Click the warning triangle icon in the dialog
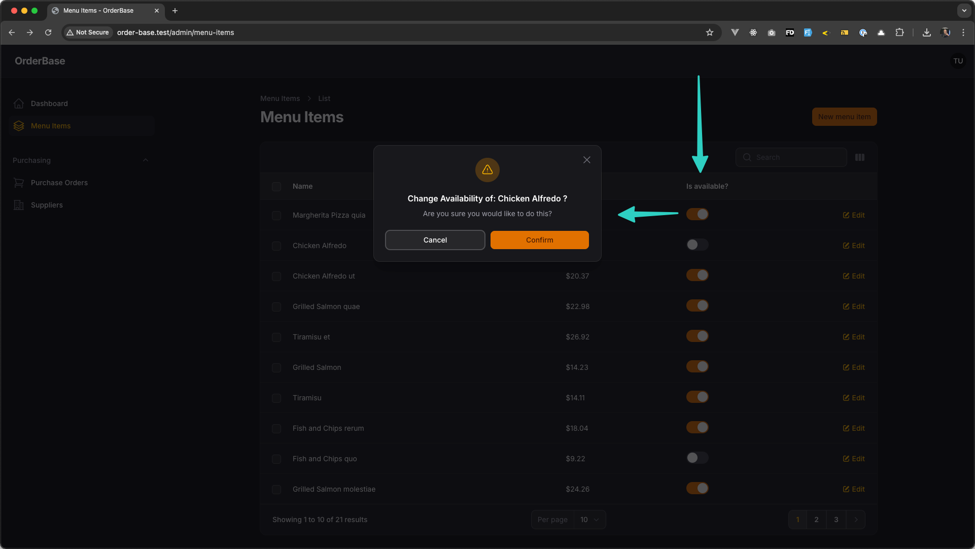The image size is (975, 549). 487,170
